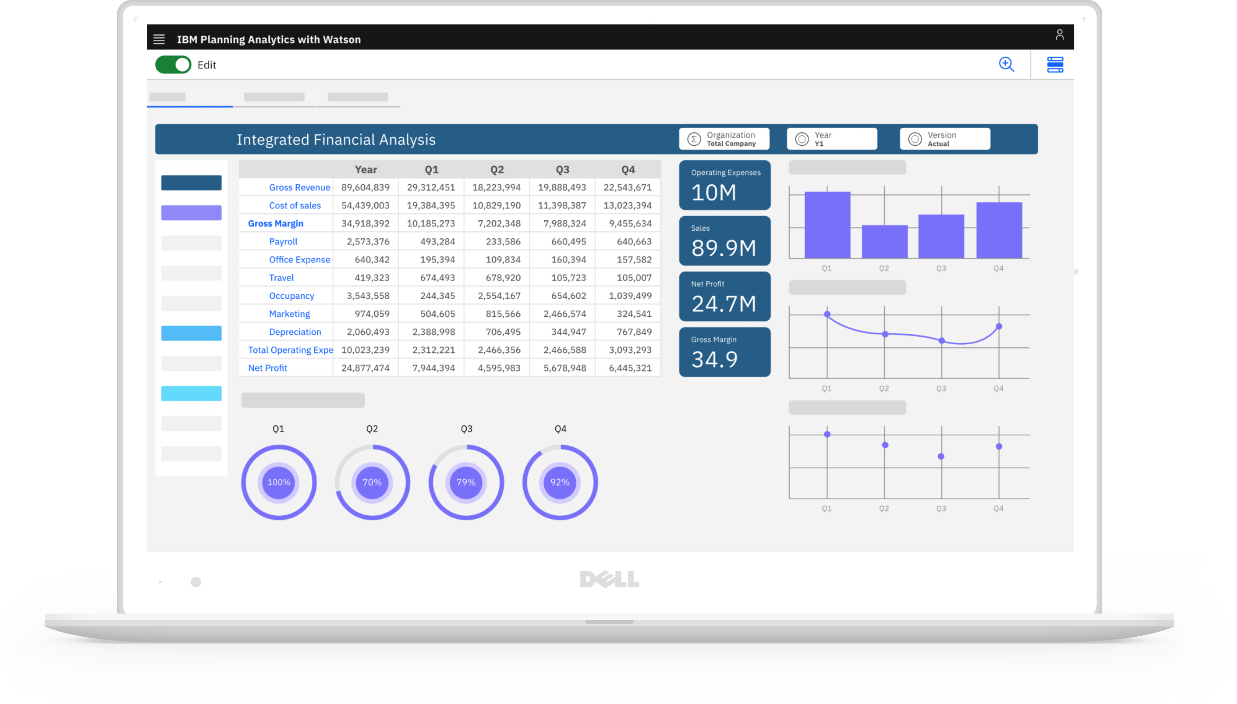Click the circle icon in Year selector
This screenshot has width=1237, height=704.
click(801, 139)
